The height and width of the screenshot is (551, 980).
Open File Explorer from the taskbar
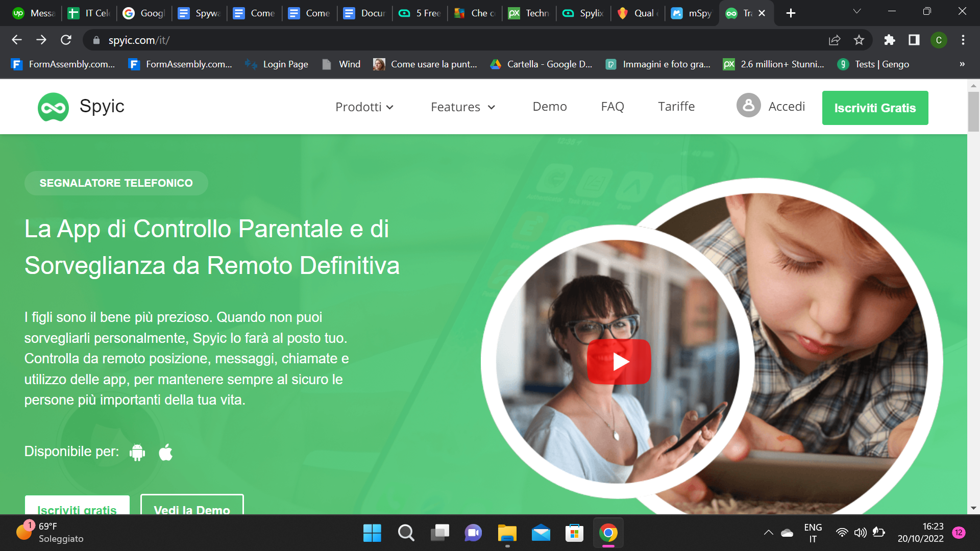[x=507, y=534]
